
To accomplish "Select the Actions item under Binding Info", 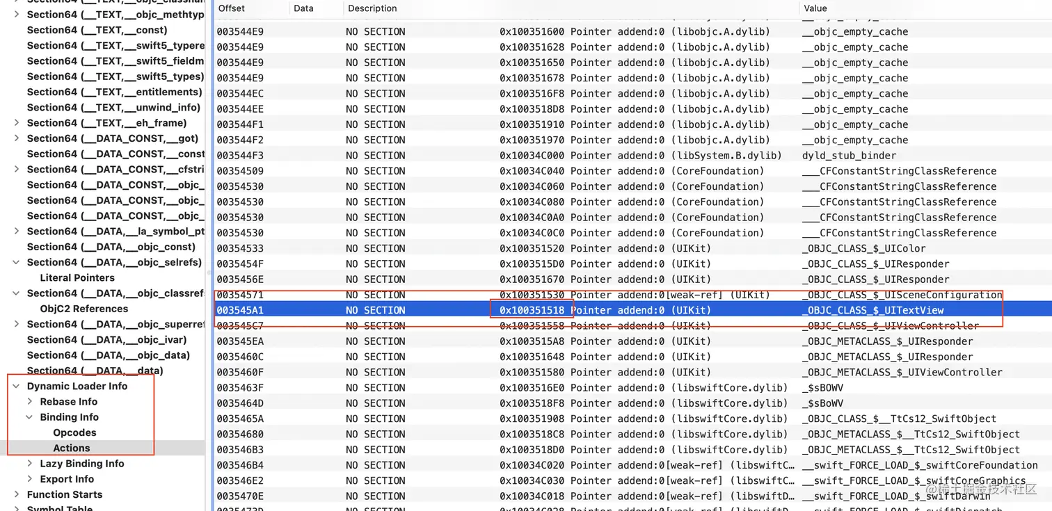I will point(72,448).
